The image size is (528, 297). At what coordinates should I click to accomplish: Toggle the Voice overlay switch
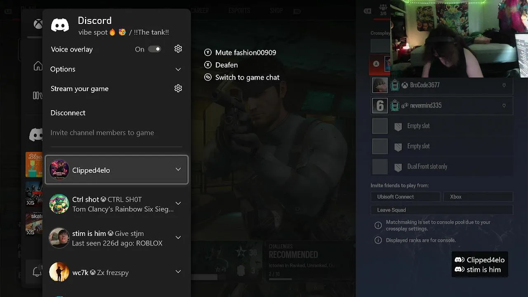coord(154,49)
